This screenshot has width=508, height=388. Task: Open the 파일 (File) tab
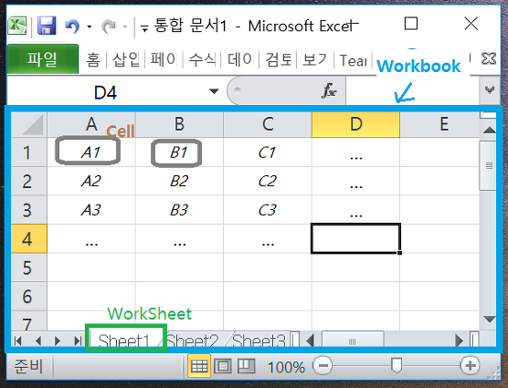(42, 59)
